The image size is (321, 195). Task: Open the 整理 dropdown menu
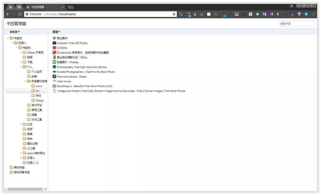(x=56, y=32)
